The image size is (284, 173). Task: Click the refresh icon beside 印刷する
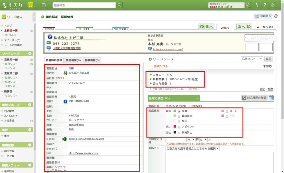[x=276, y=16]
